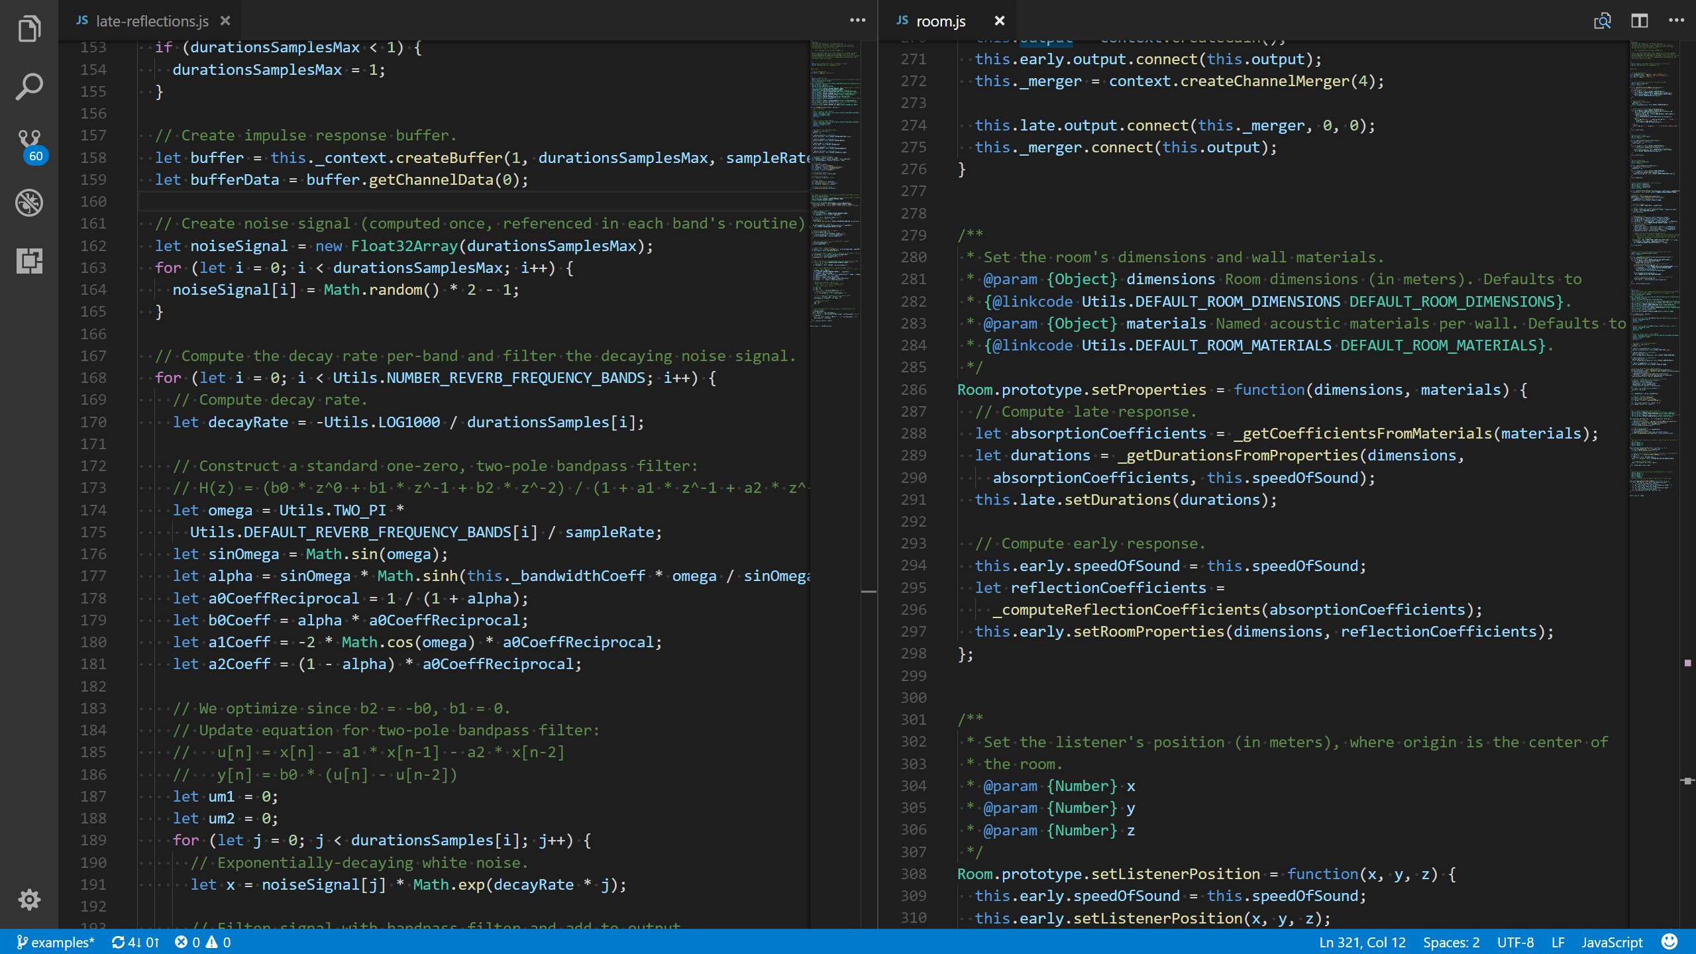Click the Manage gear icon
Screen dimensions: 1696x954
click(x=29, y=899)
